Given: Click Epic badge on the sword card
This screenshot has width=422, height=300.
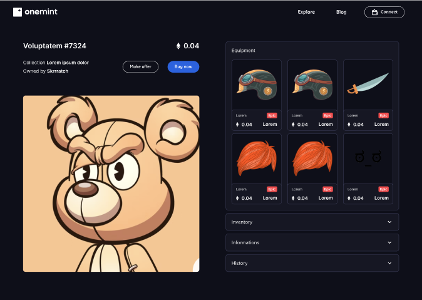Looking at the screenshot, I should click(x=383, y=115).
